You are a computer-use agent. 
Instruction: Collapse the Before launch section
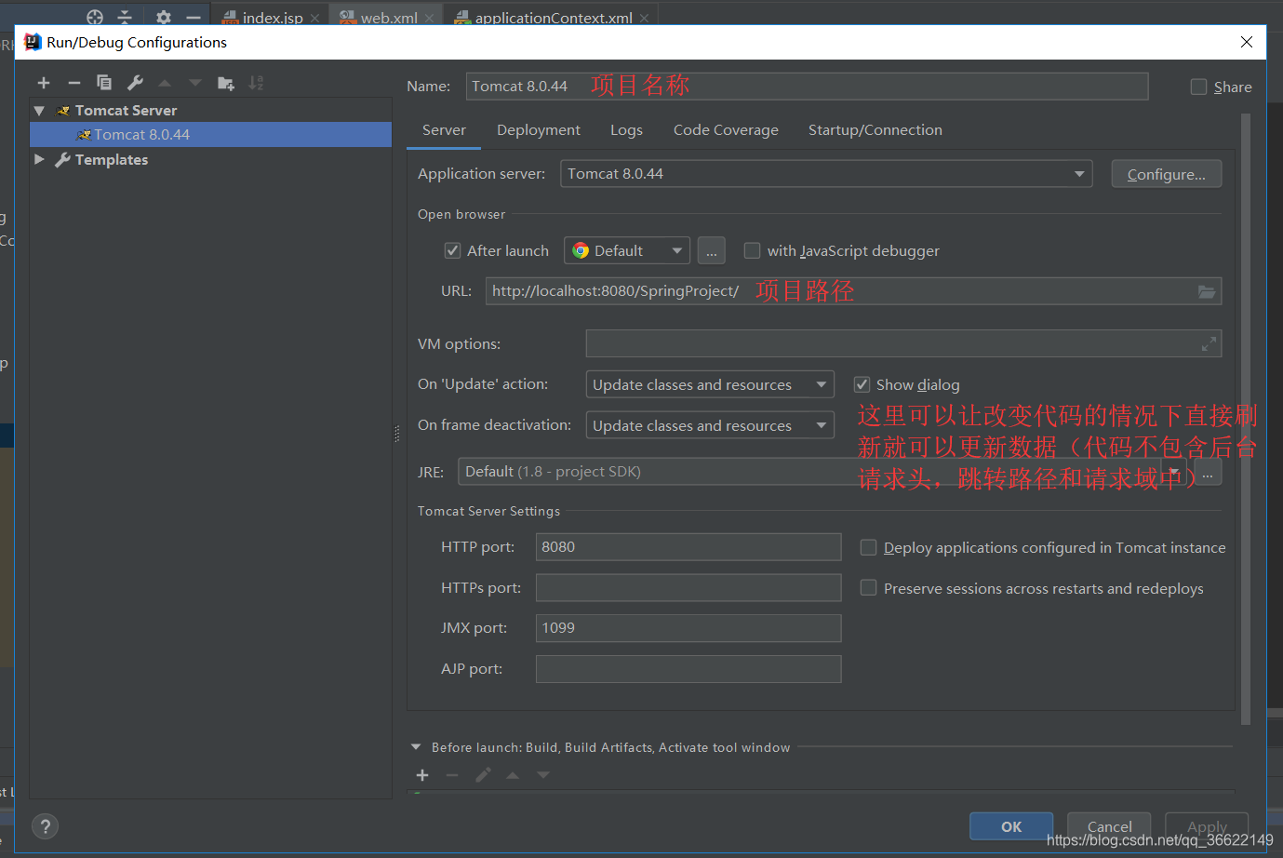coord(416,747)
